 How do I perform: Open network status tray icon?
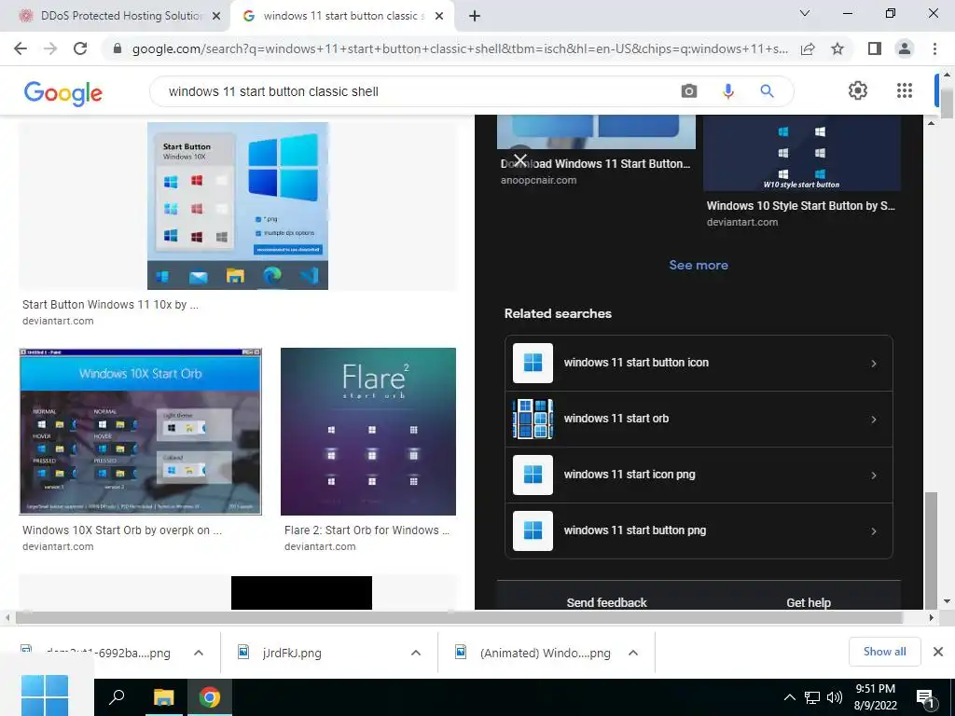[x=812, y=697]
